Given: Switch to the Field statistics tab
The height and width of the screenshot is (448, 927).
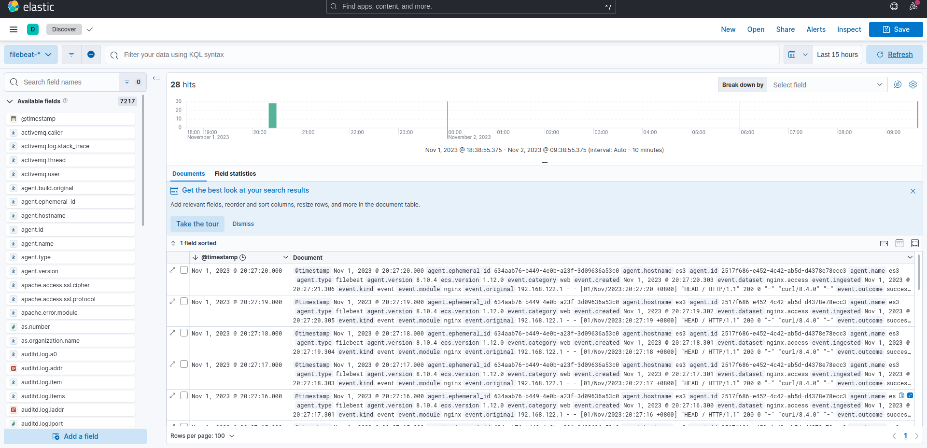Looking at the screenshot, I should pos(235,174).
